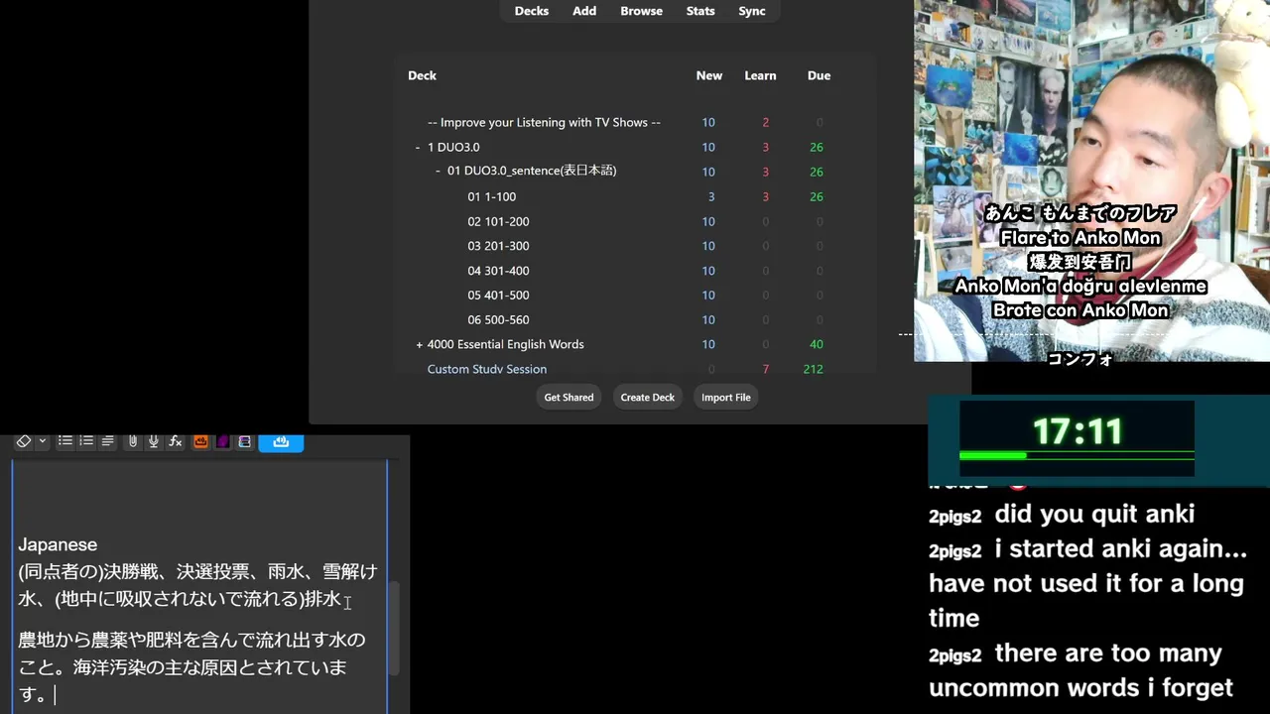
Task: Click the Import File button
Action: (726, 398)
